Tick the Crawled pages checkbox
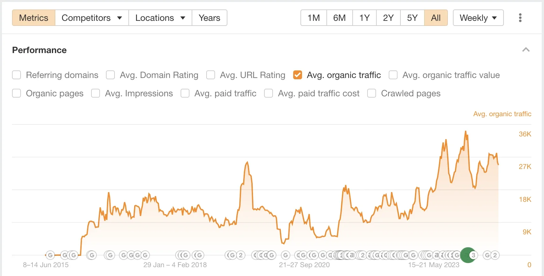Screen dimensions: 544x276 pyautogui.click(x=372, y=93)
